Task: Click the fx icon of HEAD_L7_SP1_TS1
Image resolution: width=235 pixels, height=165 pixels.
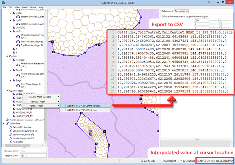Action: tap(14, 116)
